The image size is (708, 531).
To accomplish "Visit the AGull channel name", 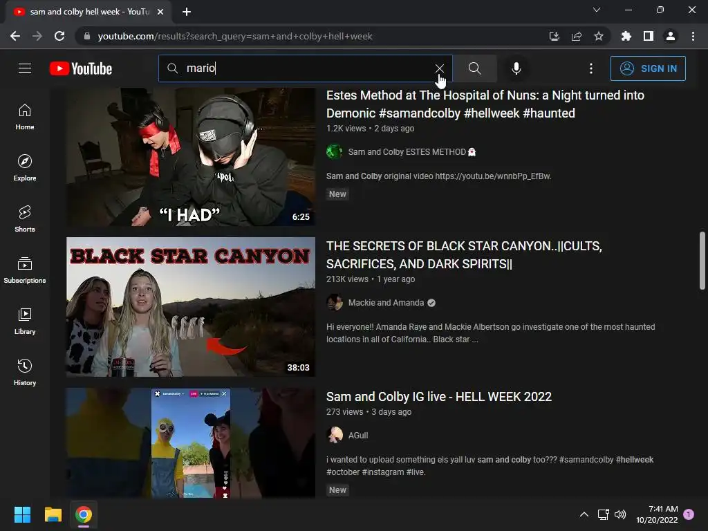I will 358,436.
